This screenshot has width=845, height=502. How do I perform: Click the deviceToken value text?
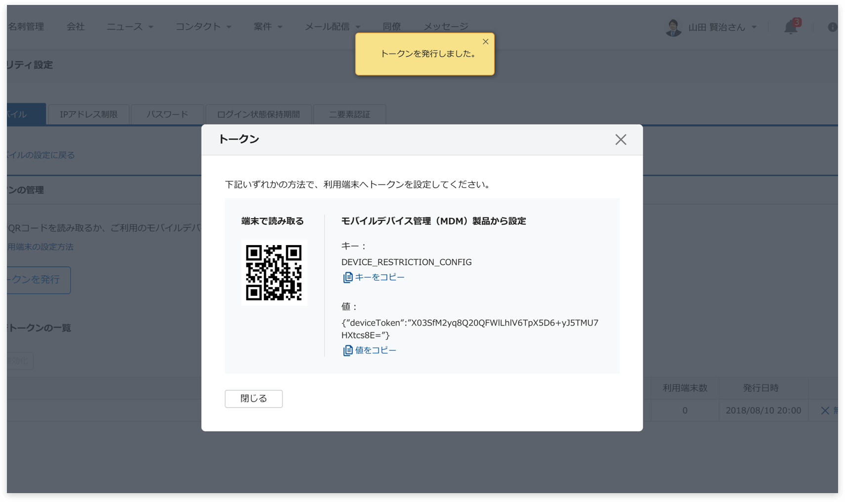tap(469, 329)
